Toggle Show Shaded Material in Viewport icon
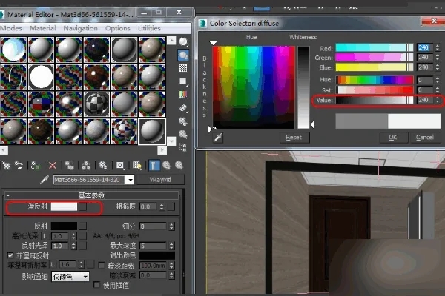 [137, 166]
